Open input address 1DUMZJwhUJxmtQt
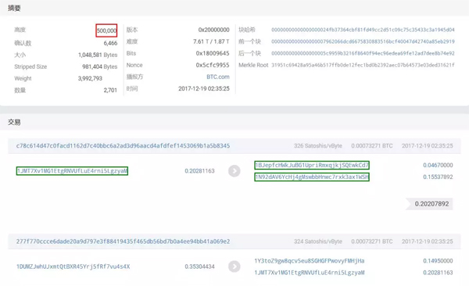The height and width of the screenshot is (286, 469). pyautogui.click(x=73, y=266)
